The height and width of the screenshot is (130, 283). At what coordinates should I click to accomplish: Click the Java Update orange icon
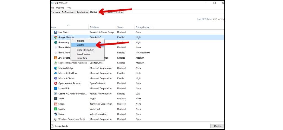(x=56, y=58)
